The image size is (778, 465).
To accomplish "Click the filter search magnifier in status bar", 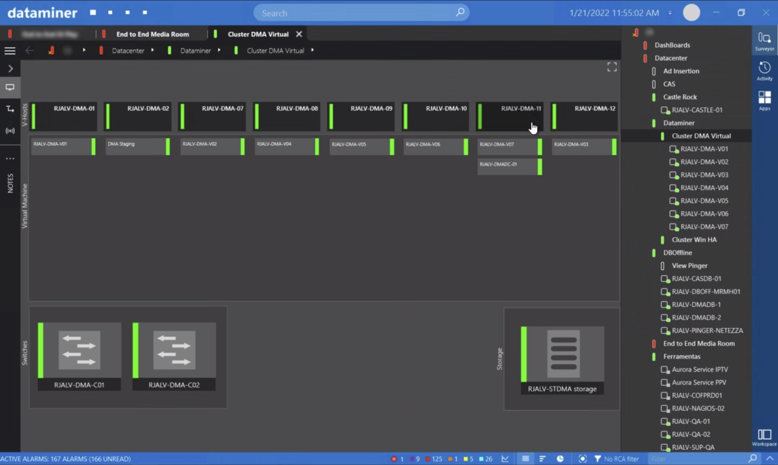I will [752, 458].
